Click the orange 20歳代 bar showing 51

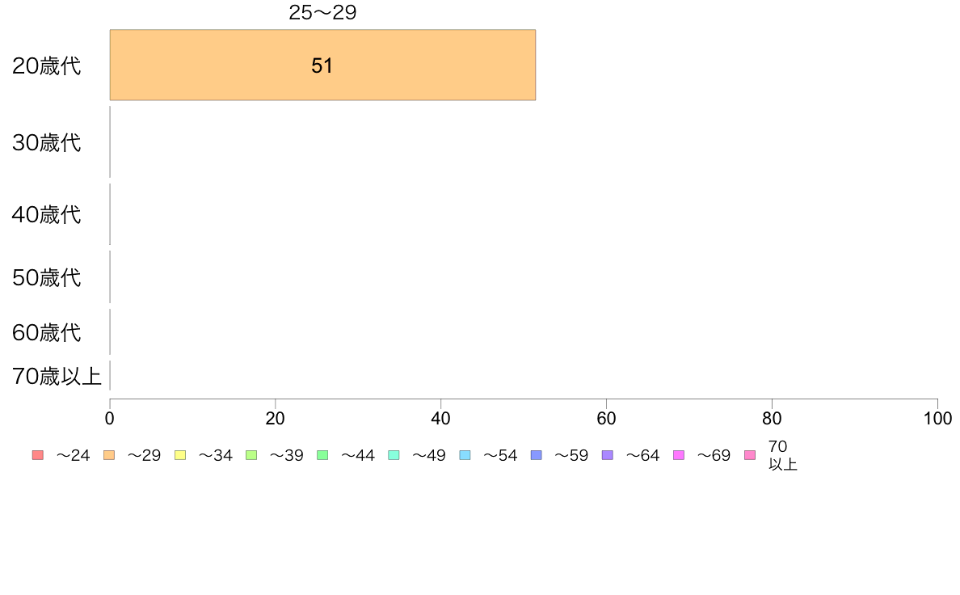(x=322, y=65)
